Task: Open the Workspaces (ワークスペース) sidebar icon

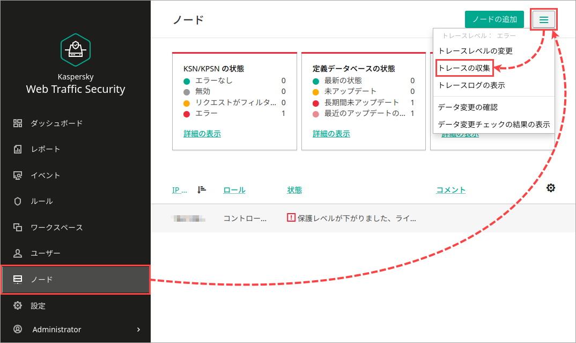Action: coord(18,227)
